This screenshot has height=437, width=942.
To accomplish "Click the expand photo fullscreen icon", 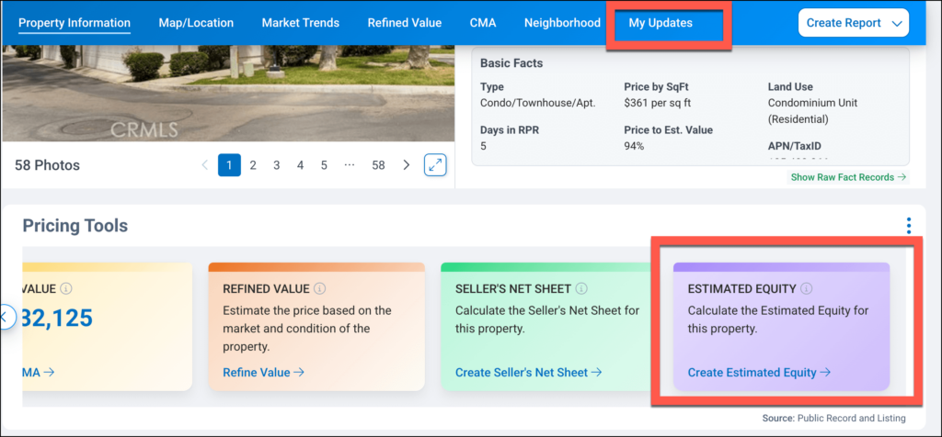I will 435,165.
